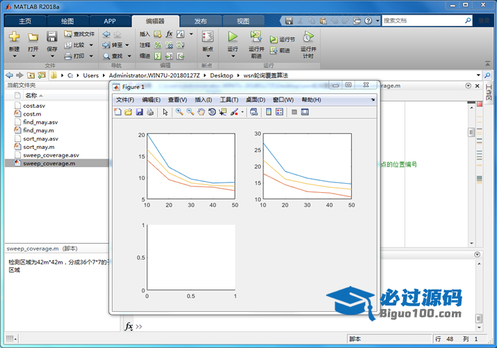Toggle the Figure 1 Pan hand tool

[201, 112]
